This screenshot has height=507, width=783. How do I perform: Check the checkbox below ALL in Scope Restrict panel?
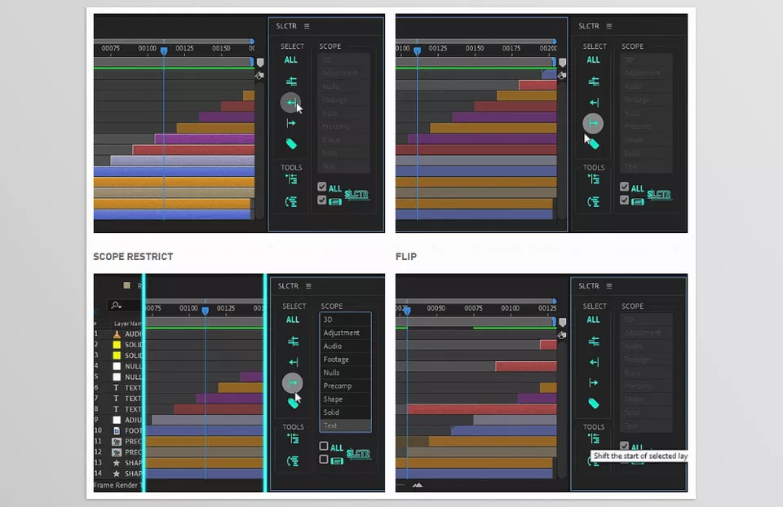(x=324, y=459)
